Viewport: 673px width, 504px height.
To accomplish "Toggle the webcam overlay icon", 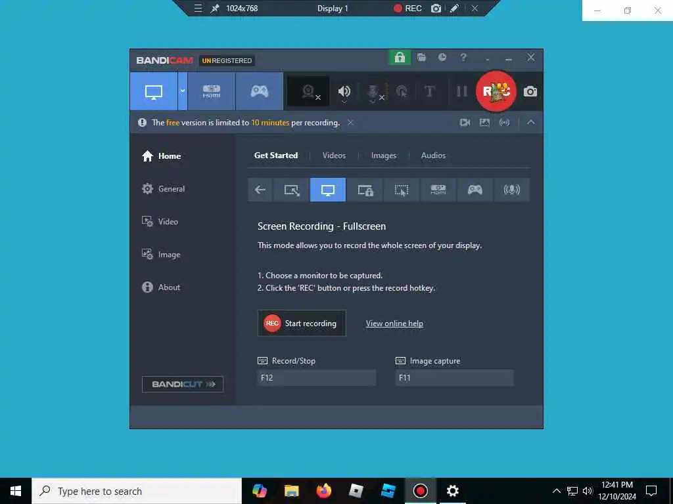I will pos(308,91).
